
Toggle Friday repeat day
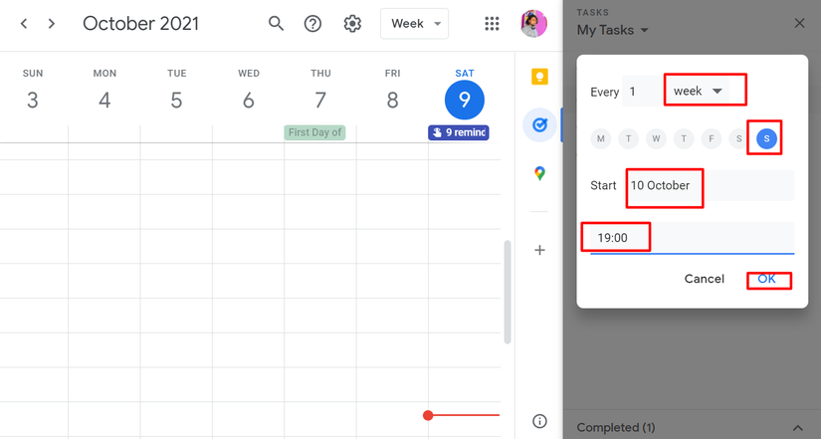pyautogui.click(x=712, y=138)
